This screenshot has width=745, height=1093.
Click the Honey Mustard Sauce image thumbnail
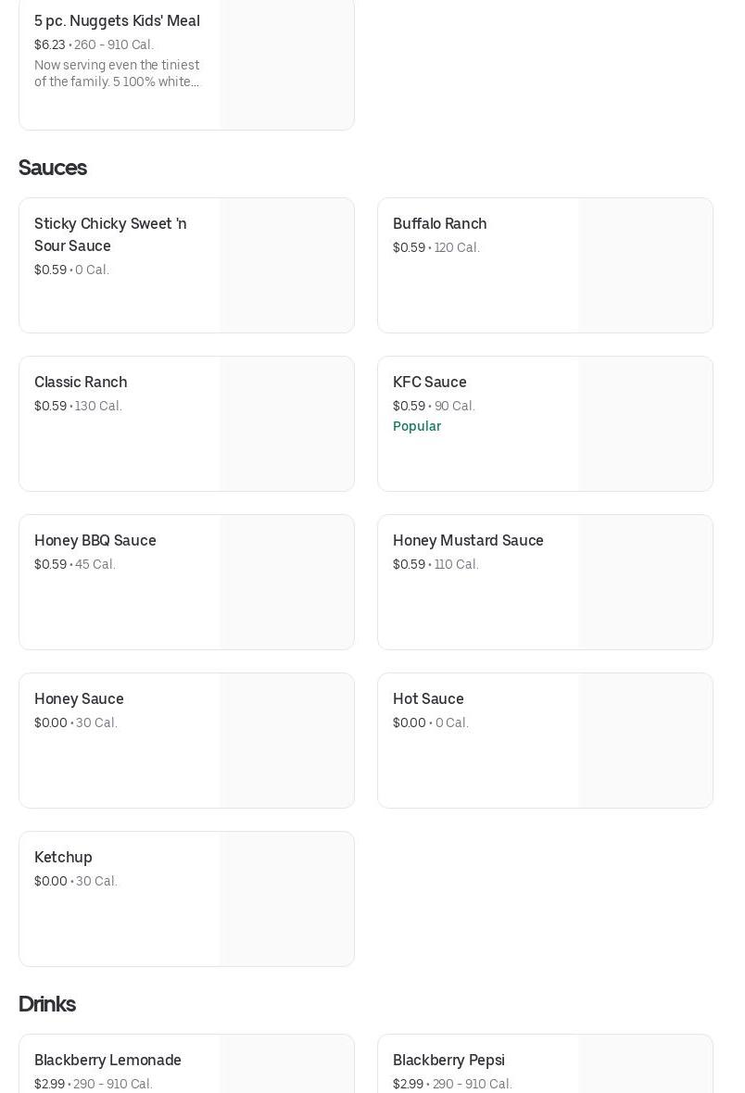645,582
